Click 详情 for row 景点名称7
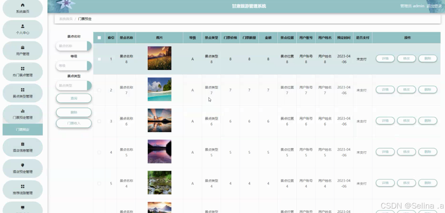 tap(385, 90)
